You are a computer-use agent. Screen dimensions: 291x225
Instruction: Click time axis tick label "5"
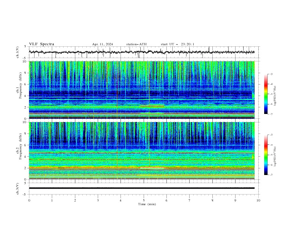pos(144,200)
